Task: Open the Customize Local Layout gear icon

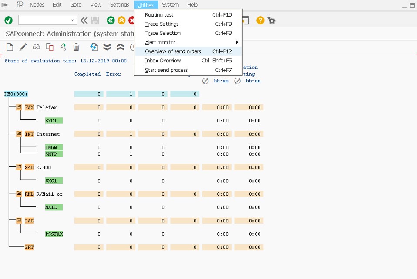Action: click(x=271, y=20)
